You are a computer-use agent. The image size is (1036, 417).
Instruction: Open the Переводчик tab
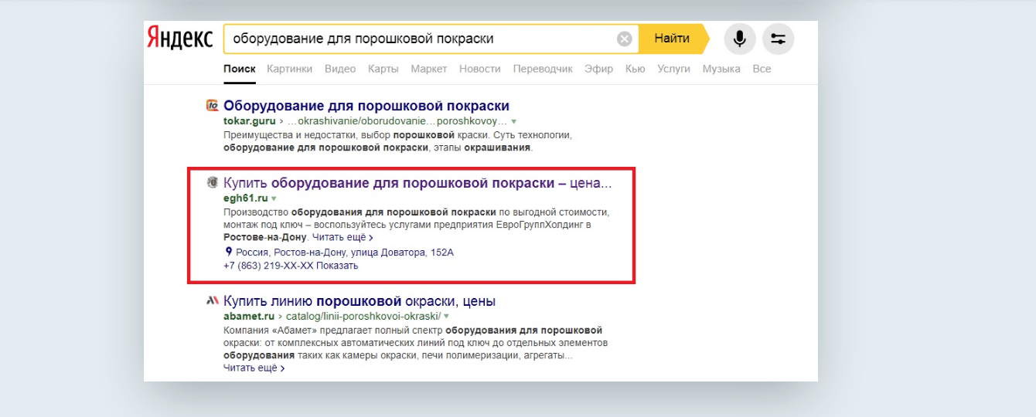click(543, 69)
